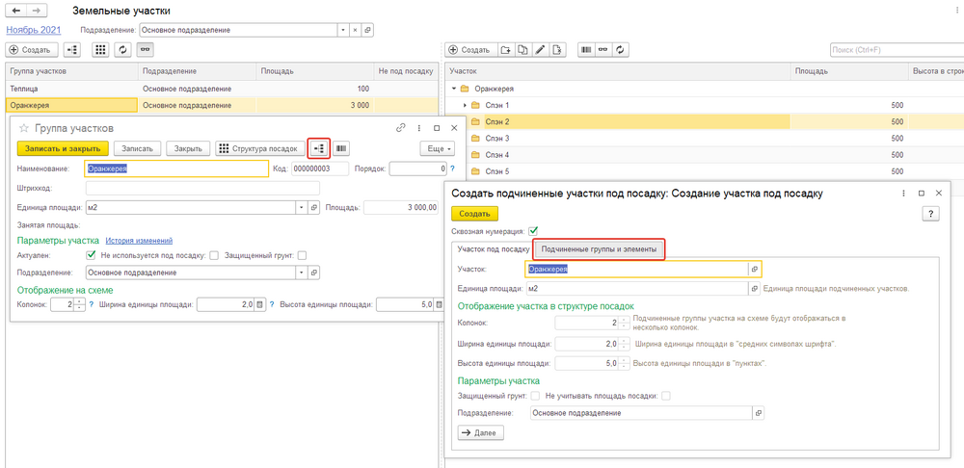Expand the Слэн 1 tree node
The image size is (964, 468).
point(464,105)
